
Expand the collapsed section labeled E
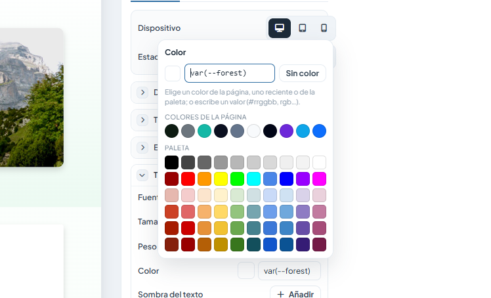tap(142, 148)
